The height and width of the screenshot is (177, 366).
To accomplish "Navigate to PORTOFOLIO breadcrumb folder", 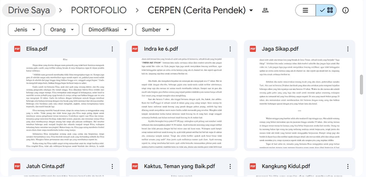I will click(98, 10).
